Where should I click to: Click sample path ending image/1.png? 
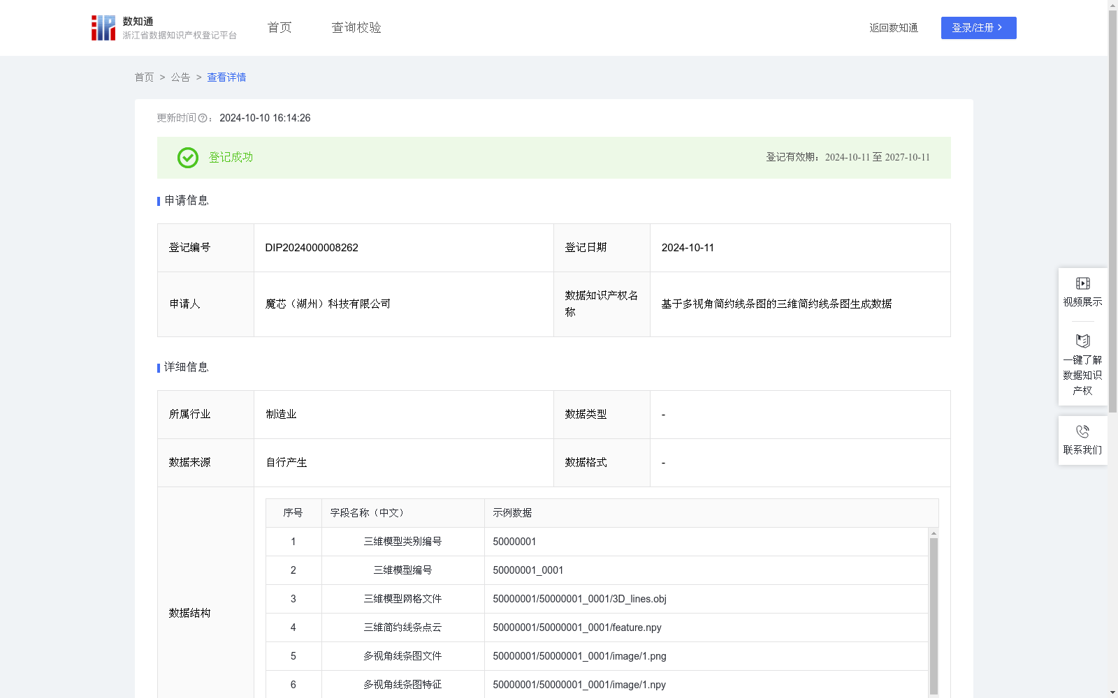click(579, 656)
